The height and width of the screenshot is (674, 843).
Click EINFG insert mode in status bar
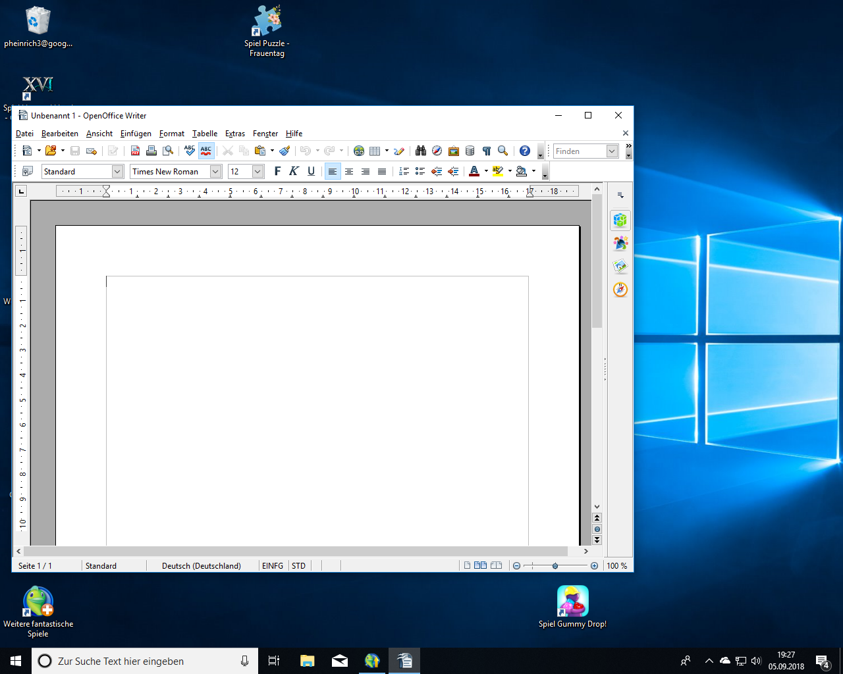pos(273,565)
